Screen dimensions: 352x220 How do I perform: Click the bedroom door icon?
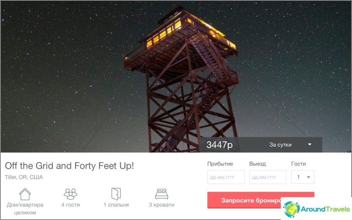point(116,194)
